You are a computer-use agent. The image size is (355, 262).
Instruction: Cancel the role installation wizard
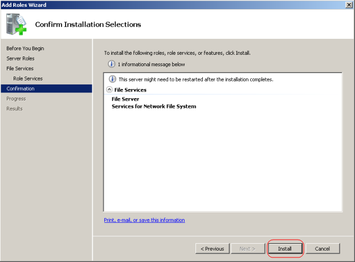pos(323,249)
